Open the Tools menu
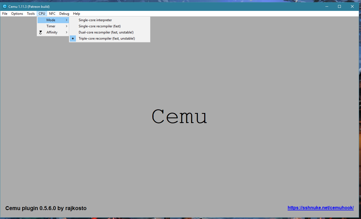Image resolution: width=361 pixels, height=219 pixels. coord(31,14)
